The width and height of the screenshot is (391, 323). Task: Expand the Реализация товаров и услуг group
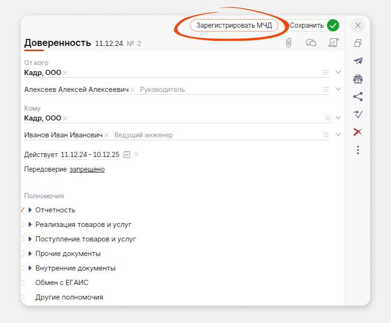(30, 225)
